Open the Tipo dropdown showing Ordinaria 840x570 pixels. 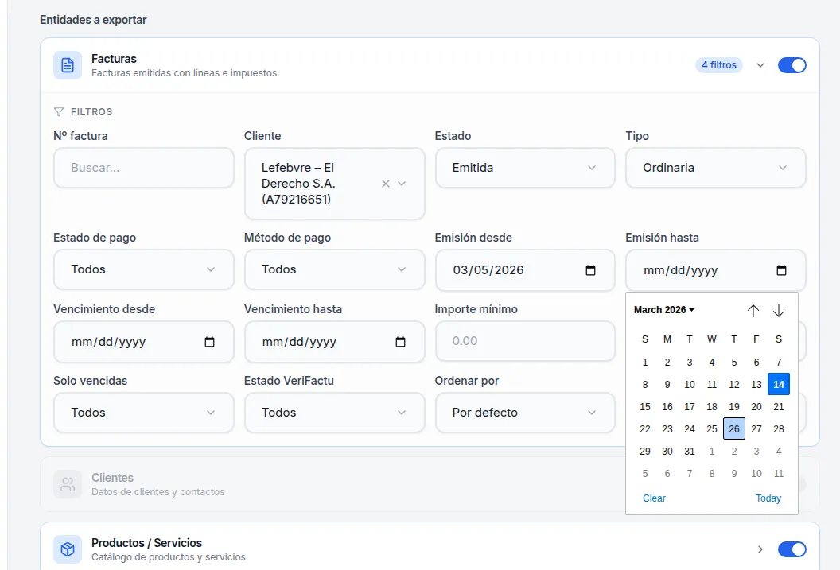[x=715, y=168]
